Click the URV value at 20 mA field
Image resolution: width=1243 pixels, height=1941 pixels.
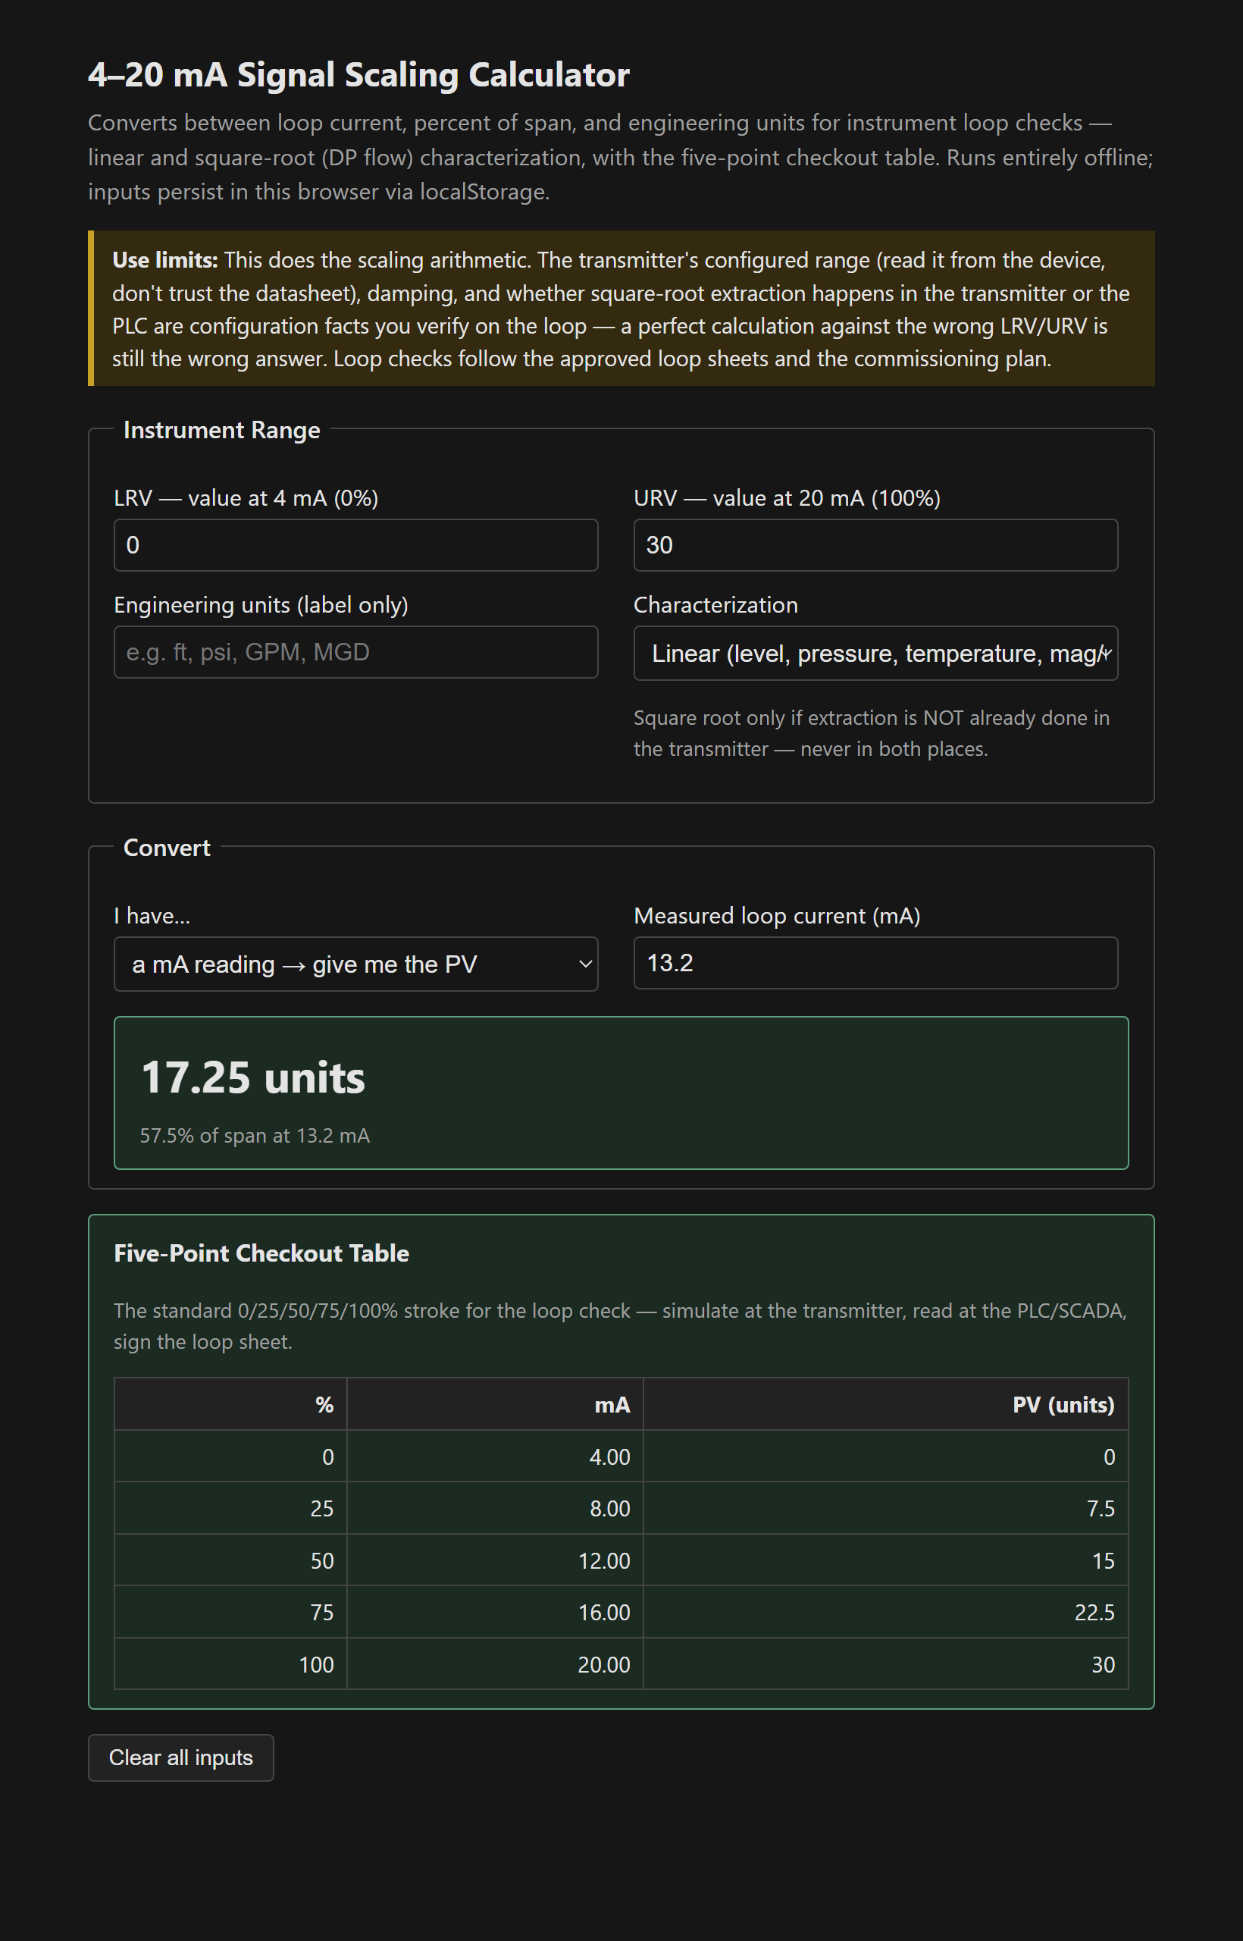(x=875, y=545)
